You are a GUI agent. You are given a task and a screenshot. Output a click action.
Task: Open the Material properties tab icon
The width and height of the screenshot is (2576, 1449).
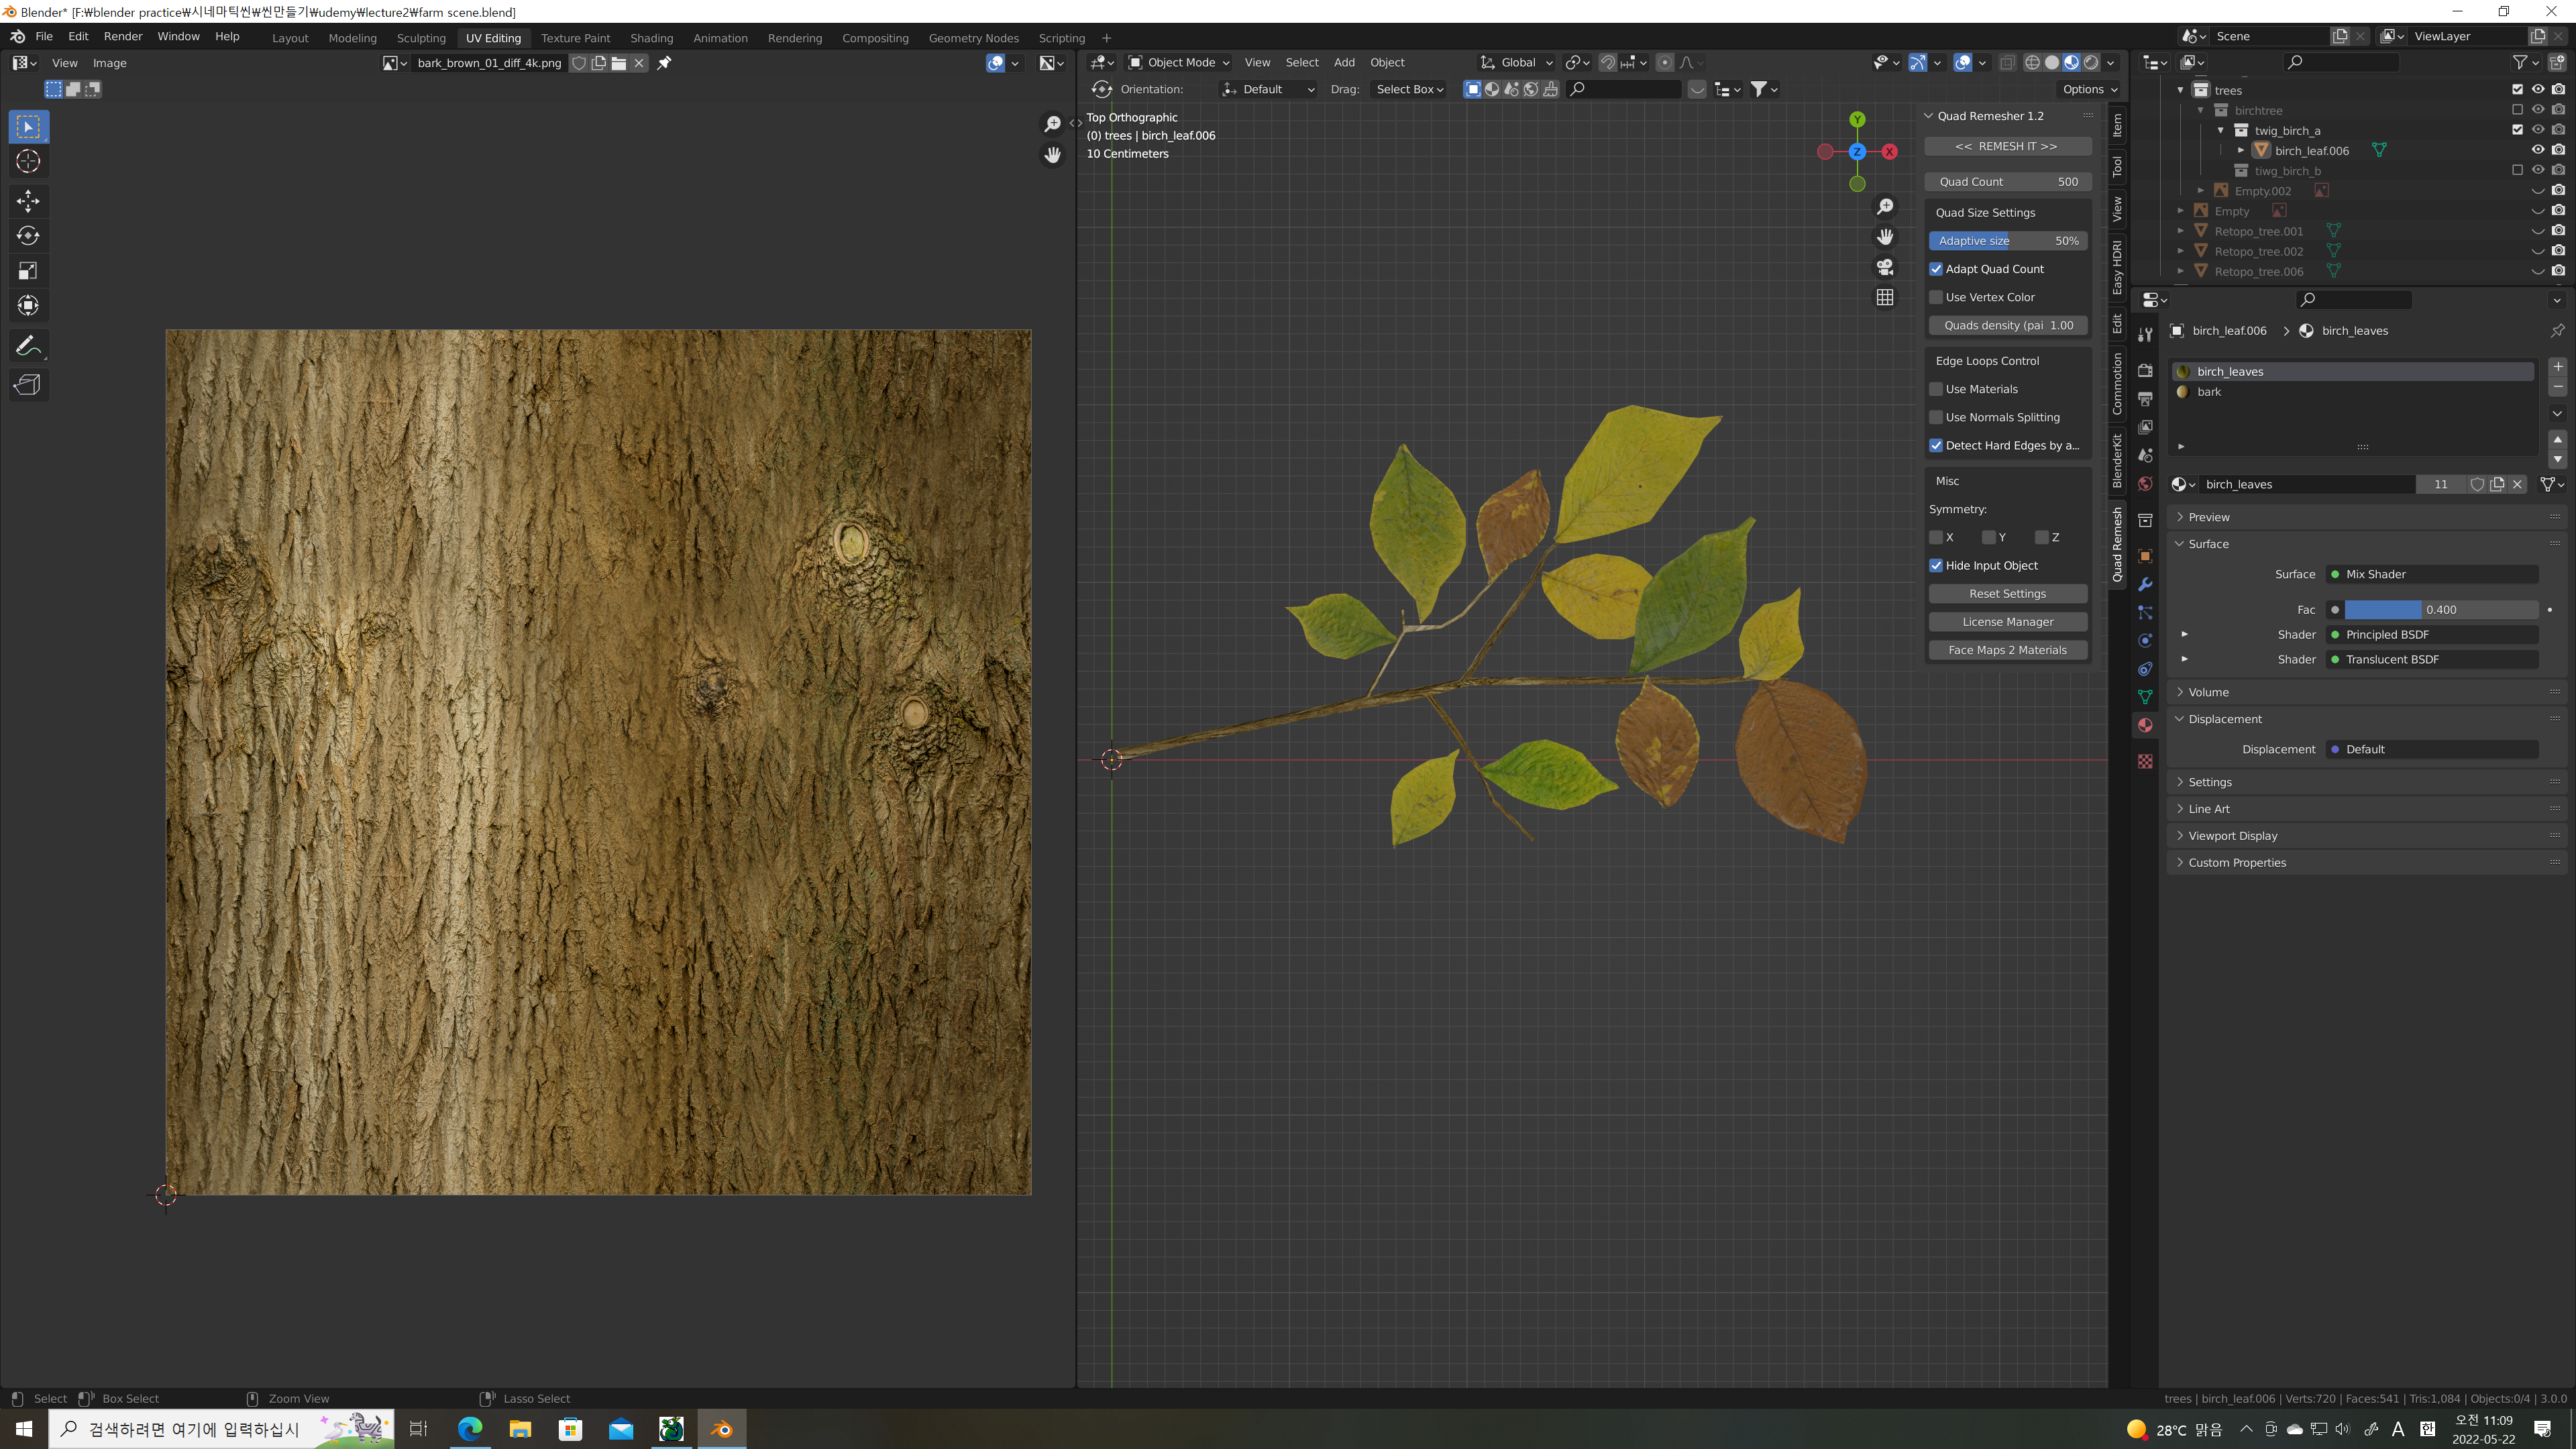click(2145, 725)
